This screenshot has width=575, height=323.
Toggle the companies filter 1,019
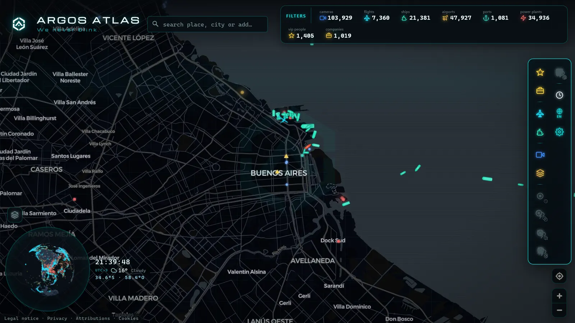pyautogui.click(x=338, y=33)
